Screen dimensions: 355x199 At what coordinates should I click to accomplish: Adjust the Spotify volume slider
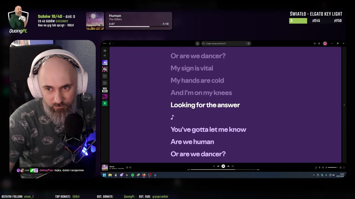click(333, 167)
